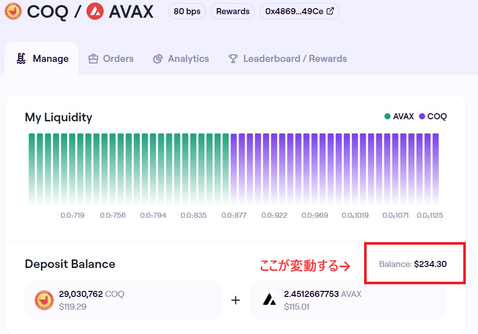Open the Analytics tab

click(x=181, y=58)
